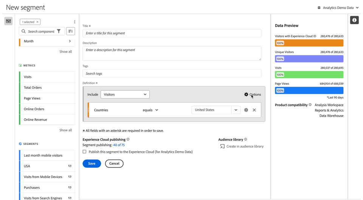The width and height of the screenshot is (363, 200).
Task: Expand the United States value dropdown arrow
Action: coord(236,110)
